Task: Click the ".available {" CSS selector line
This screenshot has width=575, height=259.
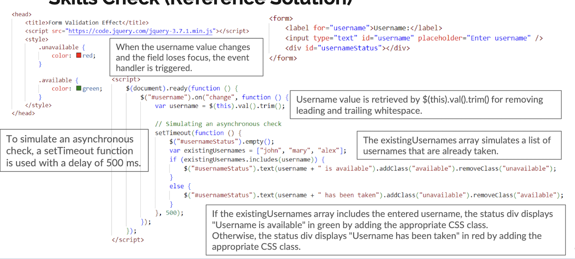Action: (x=58, y=80)
